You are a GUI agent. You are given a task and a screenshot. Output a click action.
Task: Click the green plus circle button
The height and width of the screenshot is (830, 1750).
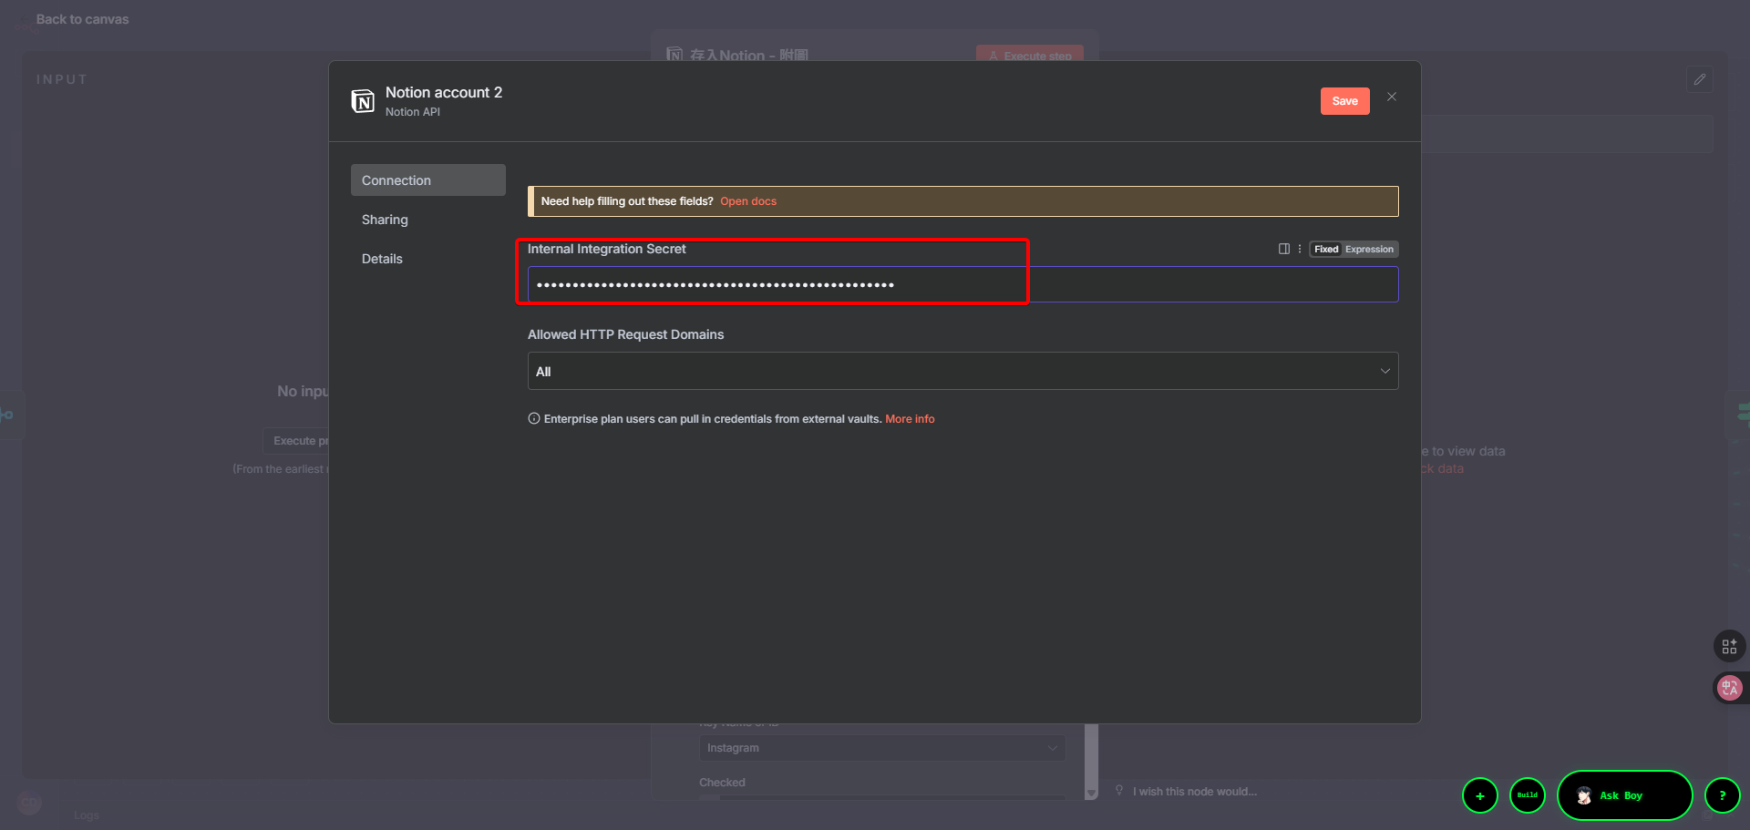pos(1479,795)
